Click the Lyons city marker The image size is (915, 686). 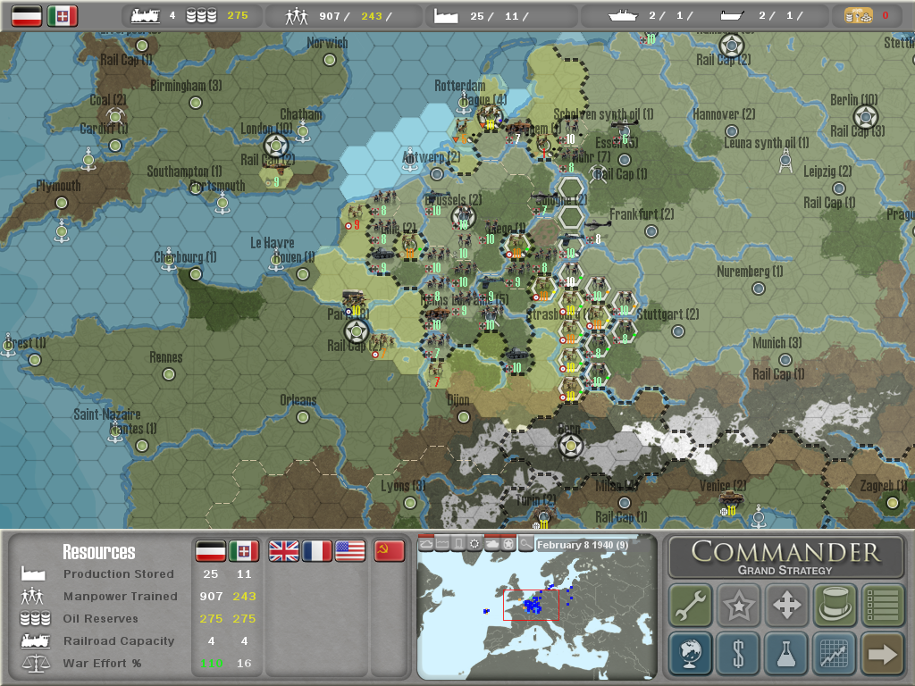pos(410,503)
